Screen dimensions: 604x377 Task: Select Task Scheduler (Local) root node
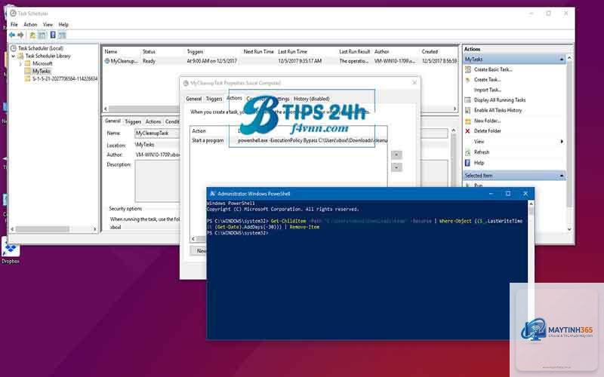41,48
